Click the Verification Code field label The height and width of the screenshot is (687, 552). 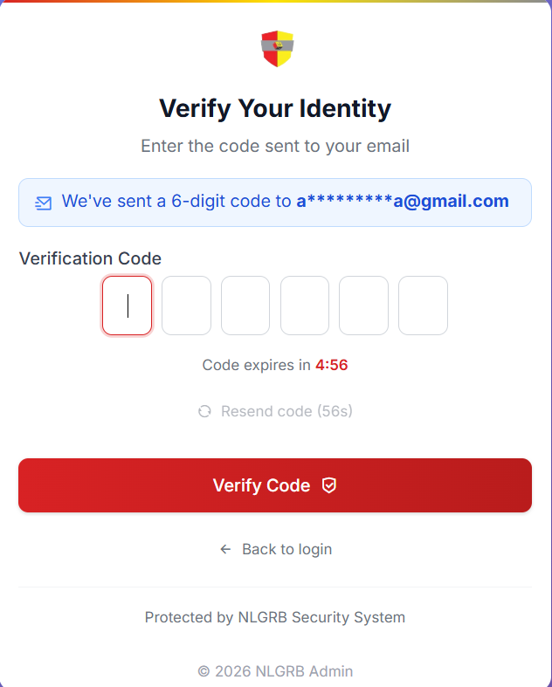90,258
